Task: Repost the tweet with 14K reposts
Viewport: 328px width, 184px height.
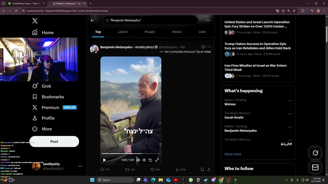Action: coord(130,169)
